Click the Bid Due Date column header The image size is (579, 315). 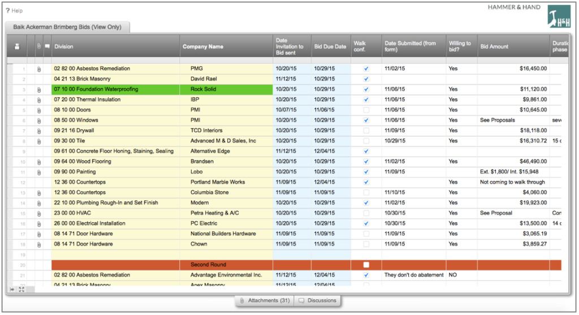331,46
